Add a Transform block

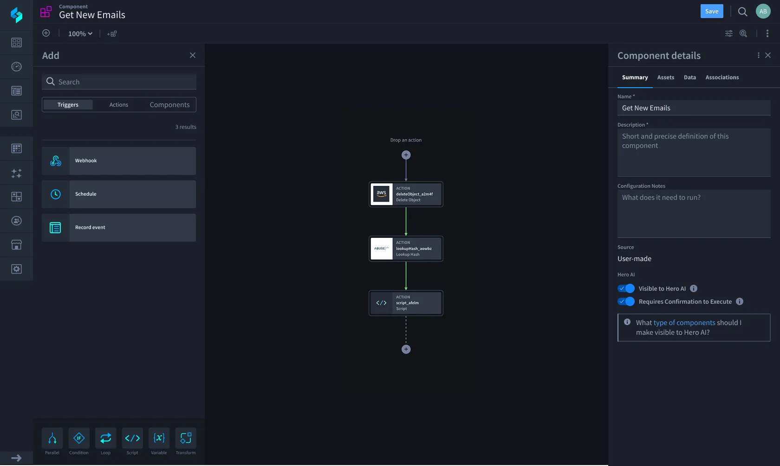click(x=186, y=438)
